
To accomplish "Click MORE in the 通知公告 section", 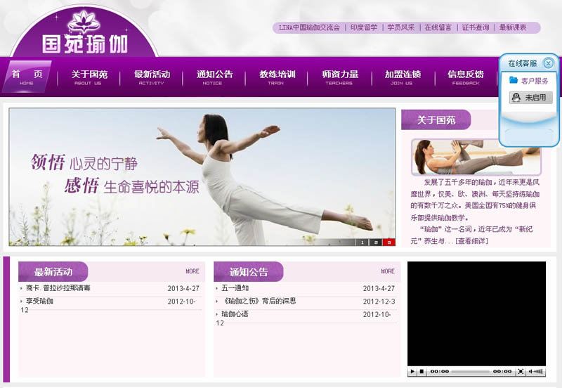I will point(388,271).
